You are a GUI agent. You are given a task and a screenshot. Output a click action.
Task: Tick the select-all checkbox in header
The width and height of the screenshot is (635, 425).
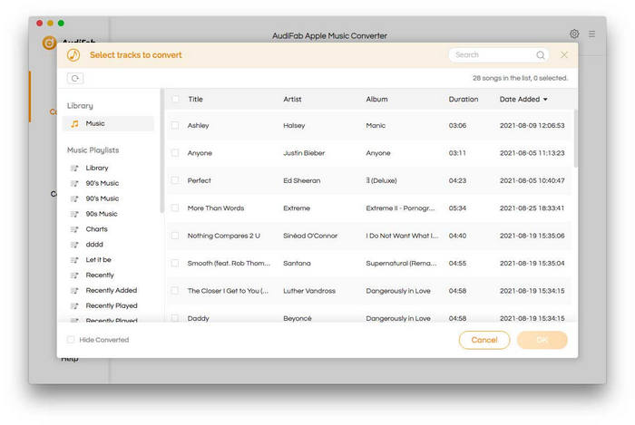tap(175, 99)
